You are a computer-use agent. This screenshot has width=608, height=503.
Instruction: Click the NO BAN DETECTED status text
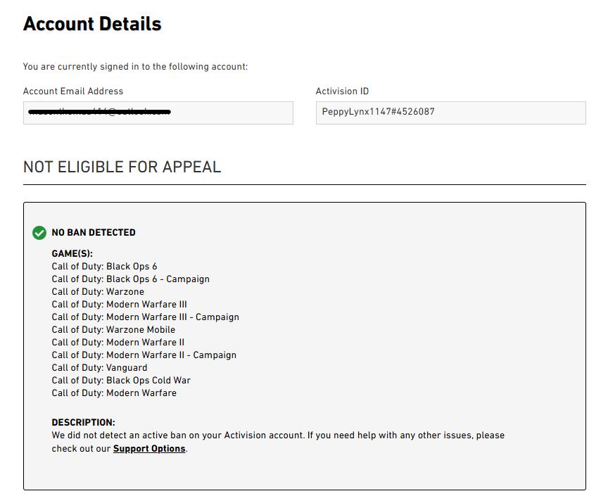tap(94, 233)
